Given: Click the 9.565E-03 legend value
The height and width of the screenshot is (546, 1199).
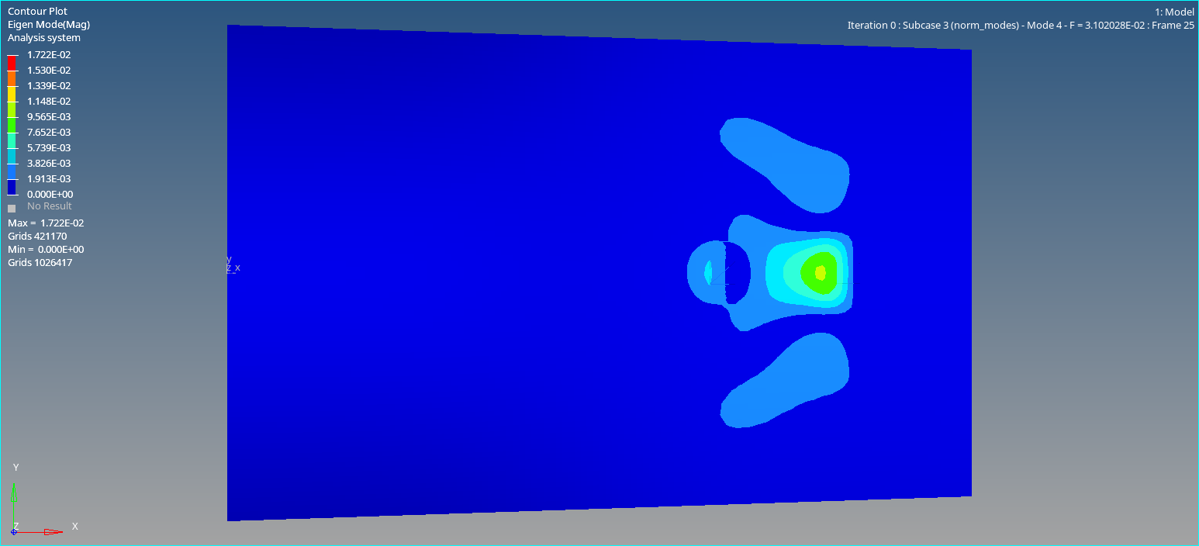Looking at the screenshot, I should [49, 117].
